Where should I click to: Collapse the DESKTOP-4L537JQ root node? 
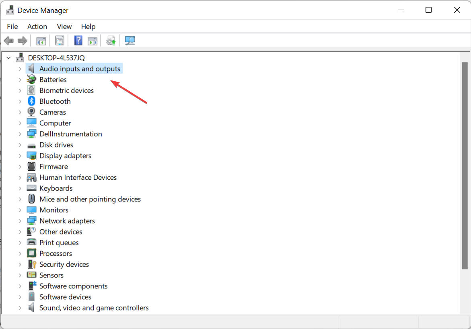click(9, 58)
